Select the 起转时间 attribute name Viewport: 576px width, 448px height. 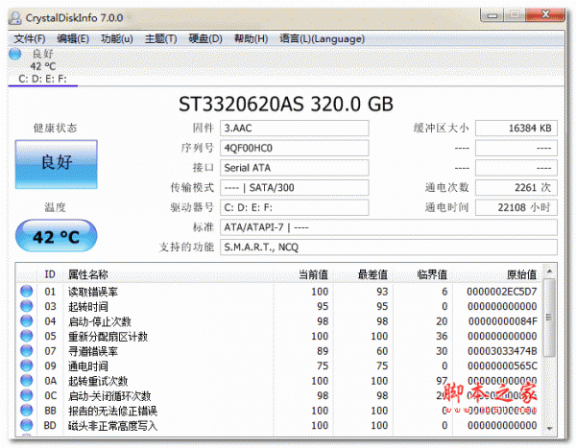click(88, 306)
